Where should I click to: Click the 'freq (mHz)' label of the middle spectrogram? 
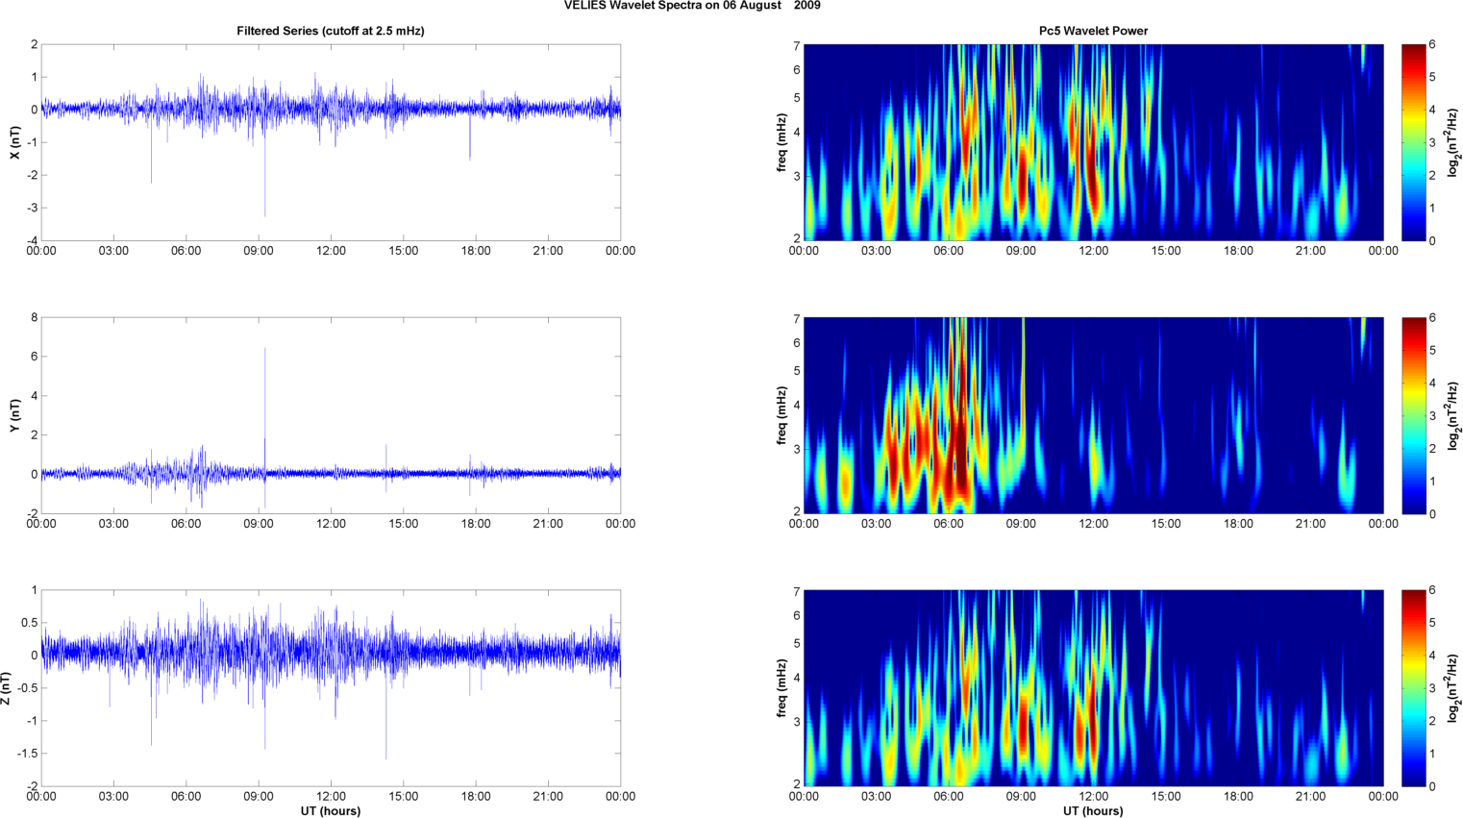782,415
